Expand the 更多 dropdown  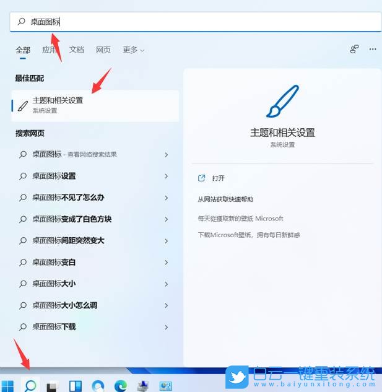point(134,50)
